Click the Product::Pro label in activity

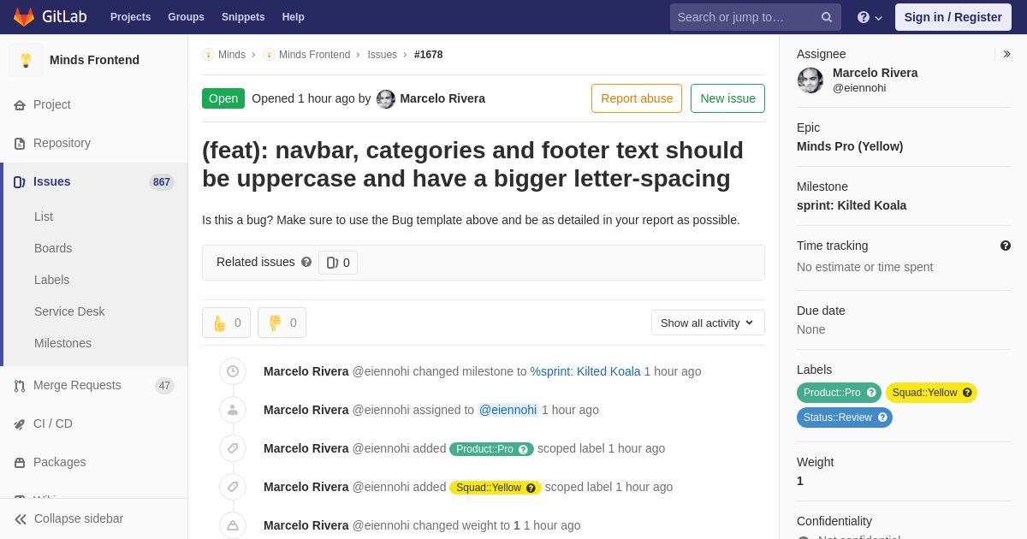tap(492, 449)
